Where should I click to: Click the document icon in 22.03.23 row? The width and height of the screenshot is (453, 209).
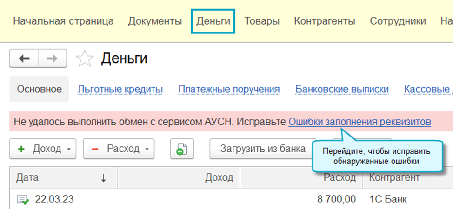[22, 200]
